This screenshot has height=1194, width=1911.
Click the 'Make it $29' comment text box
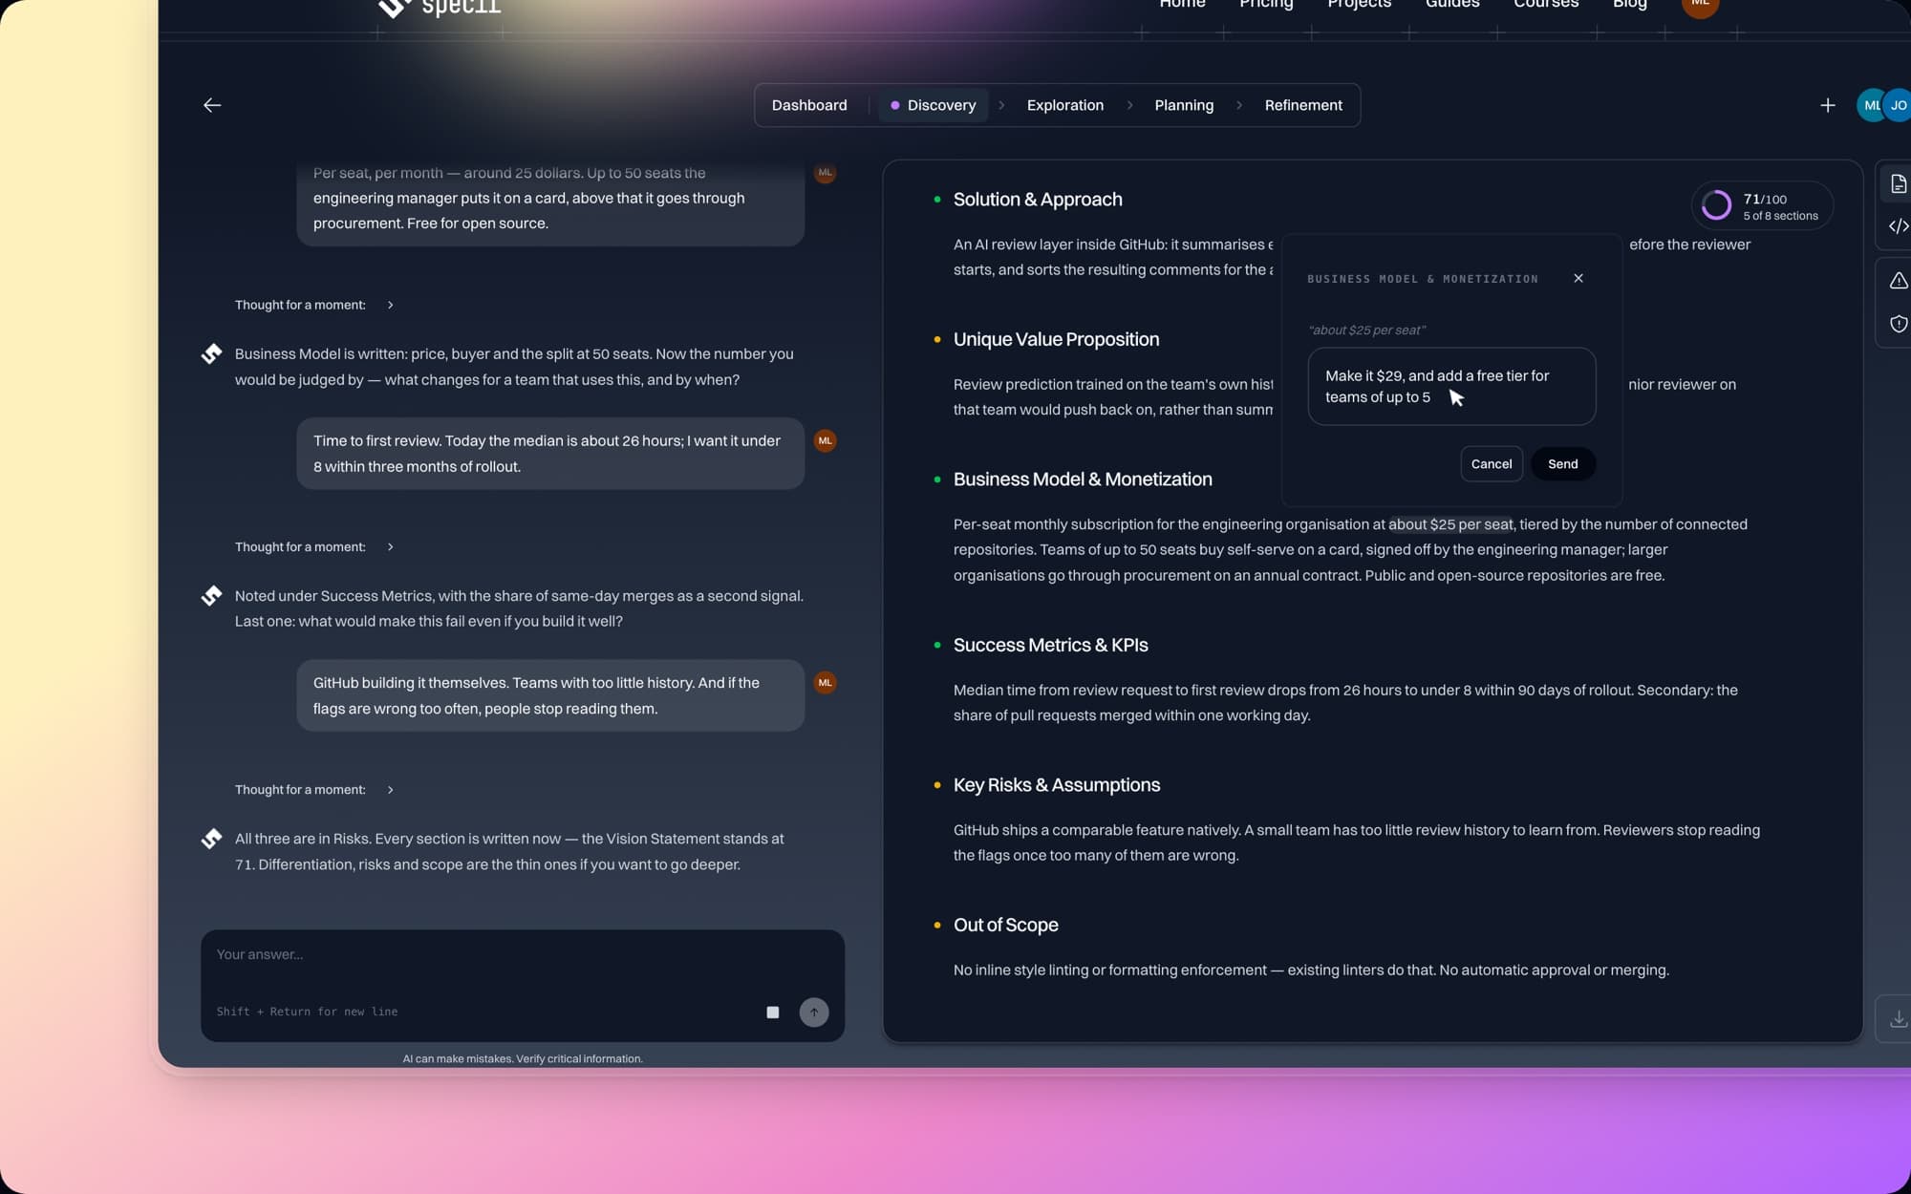1451,387
